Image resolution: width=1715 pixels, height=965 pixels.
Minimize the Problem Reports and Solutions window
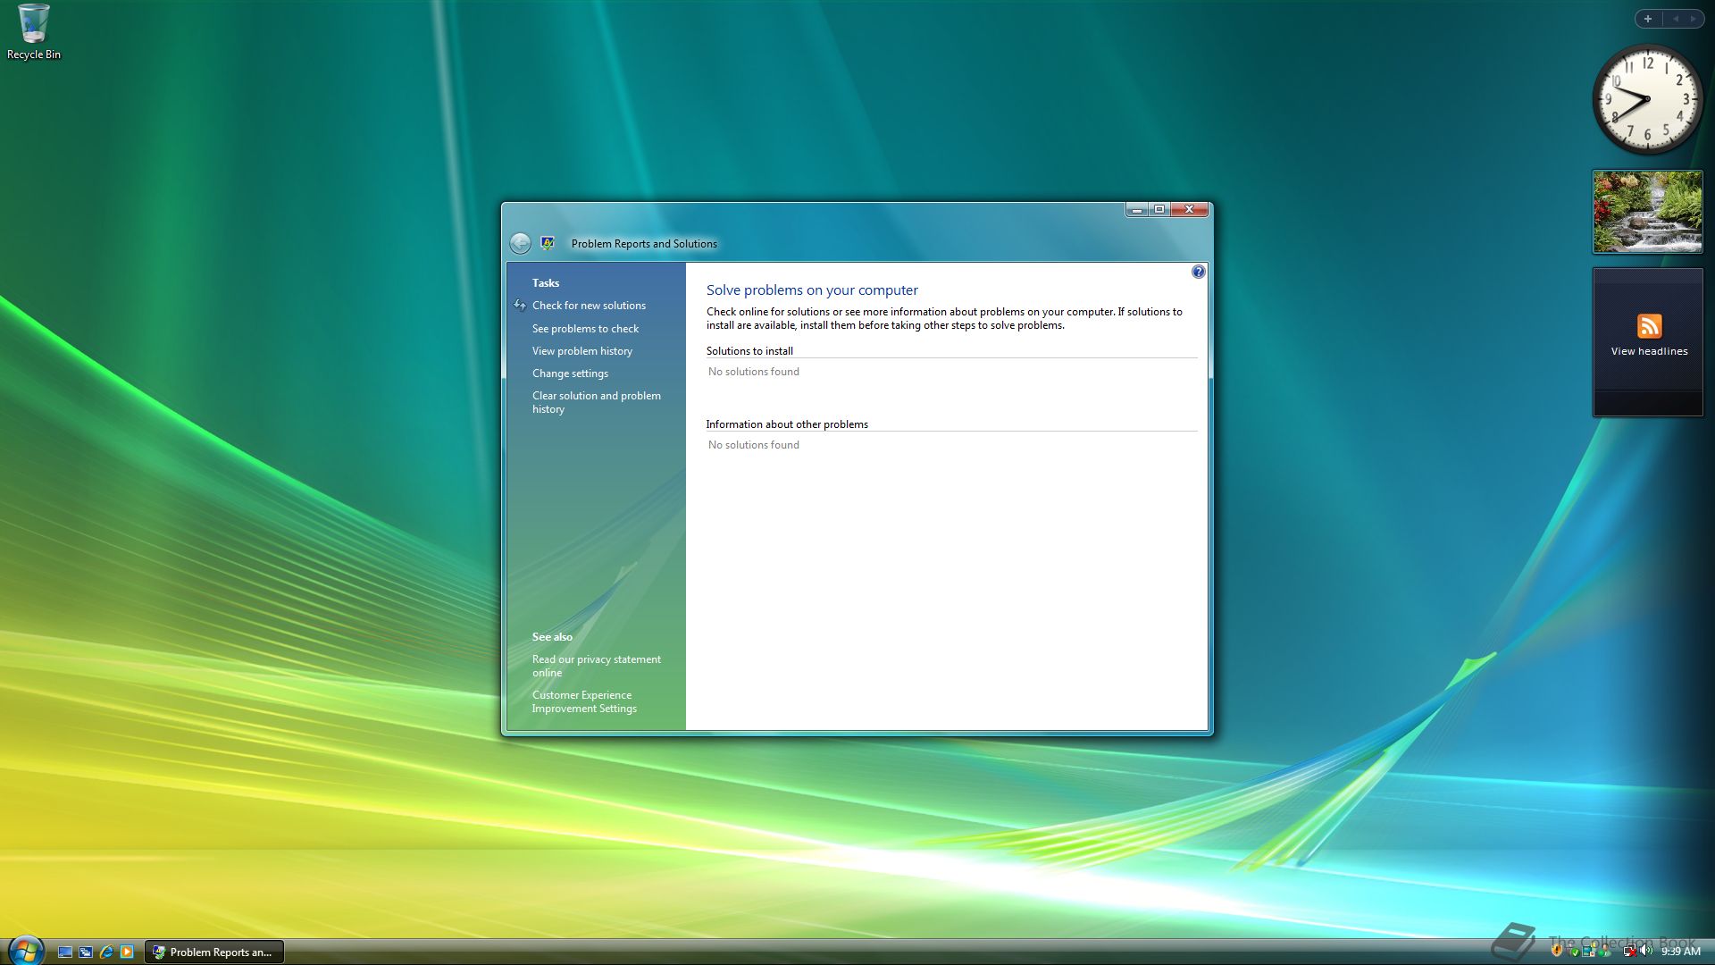tap(1136, 210)
